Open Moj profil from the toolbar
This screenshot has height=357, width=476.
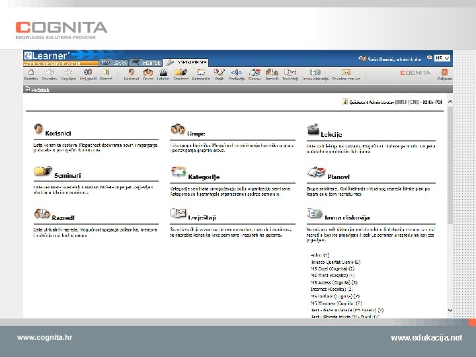click(88, 72)
